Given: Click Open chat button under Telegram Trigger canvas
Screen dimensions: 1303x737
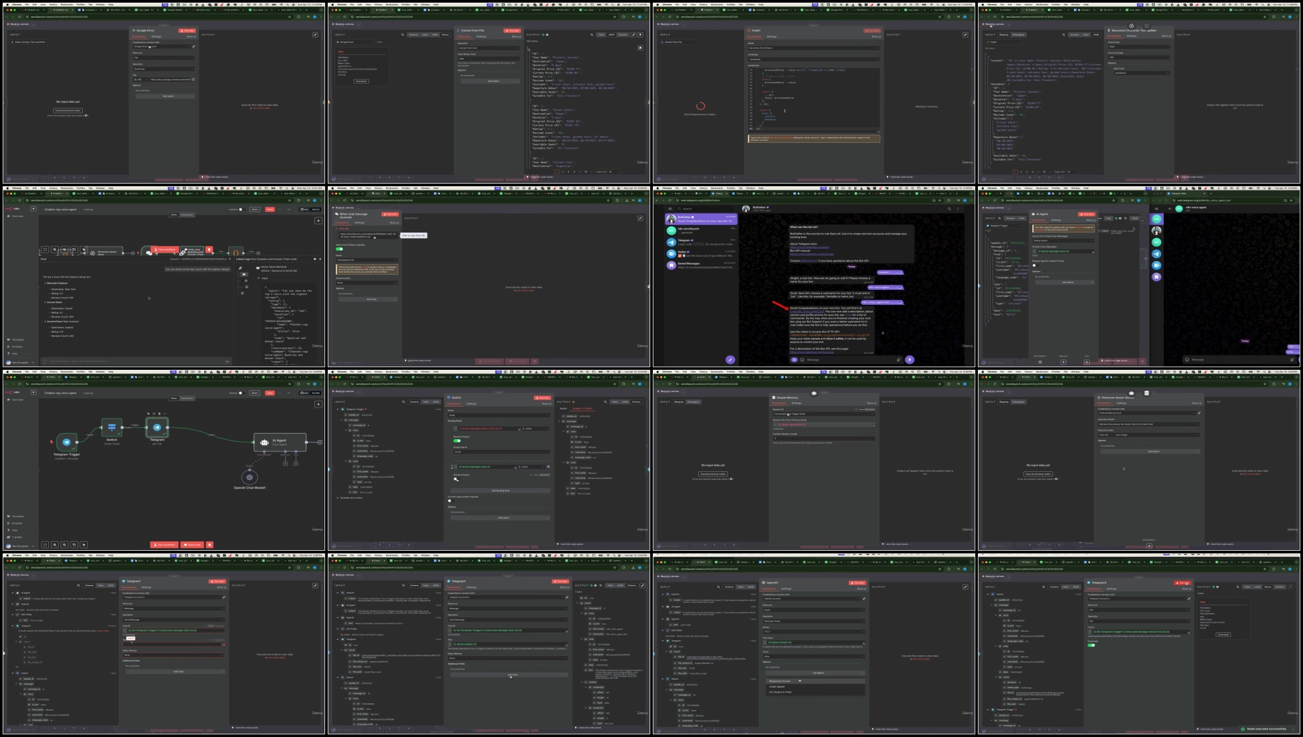Looking at the screenshot, I should (192, 544).
